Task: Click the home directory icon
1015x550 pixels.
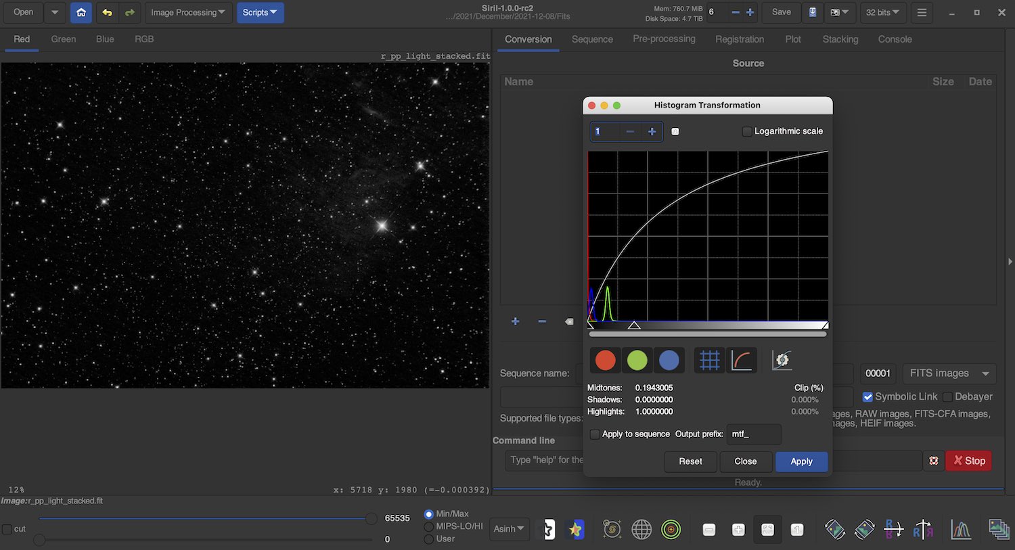Action: (x=81, y=12)
